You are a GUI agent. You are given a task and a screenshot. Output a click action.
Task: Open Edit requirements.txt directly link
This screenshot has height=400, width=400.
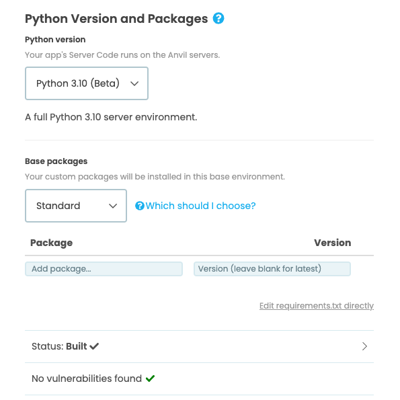tap(317, 306)
